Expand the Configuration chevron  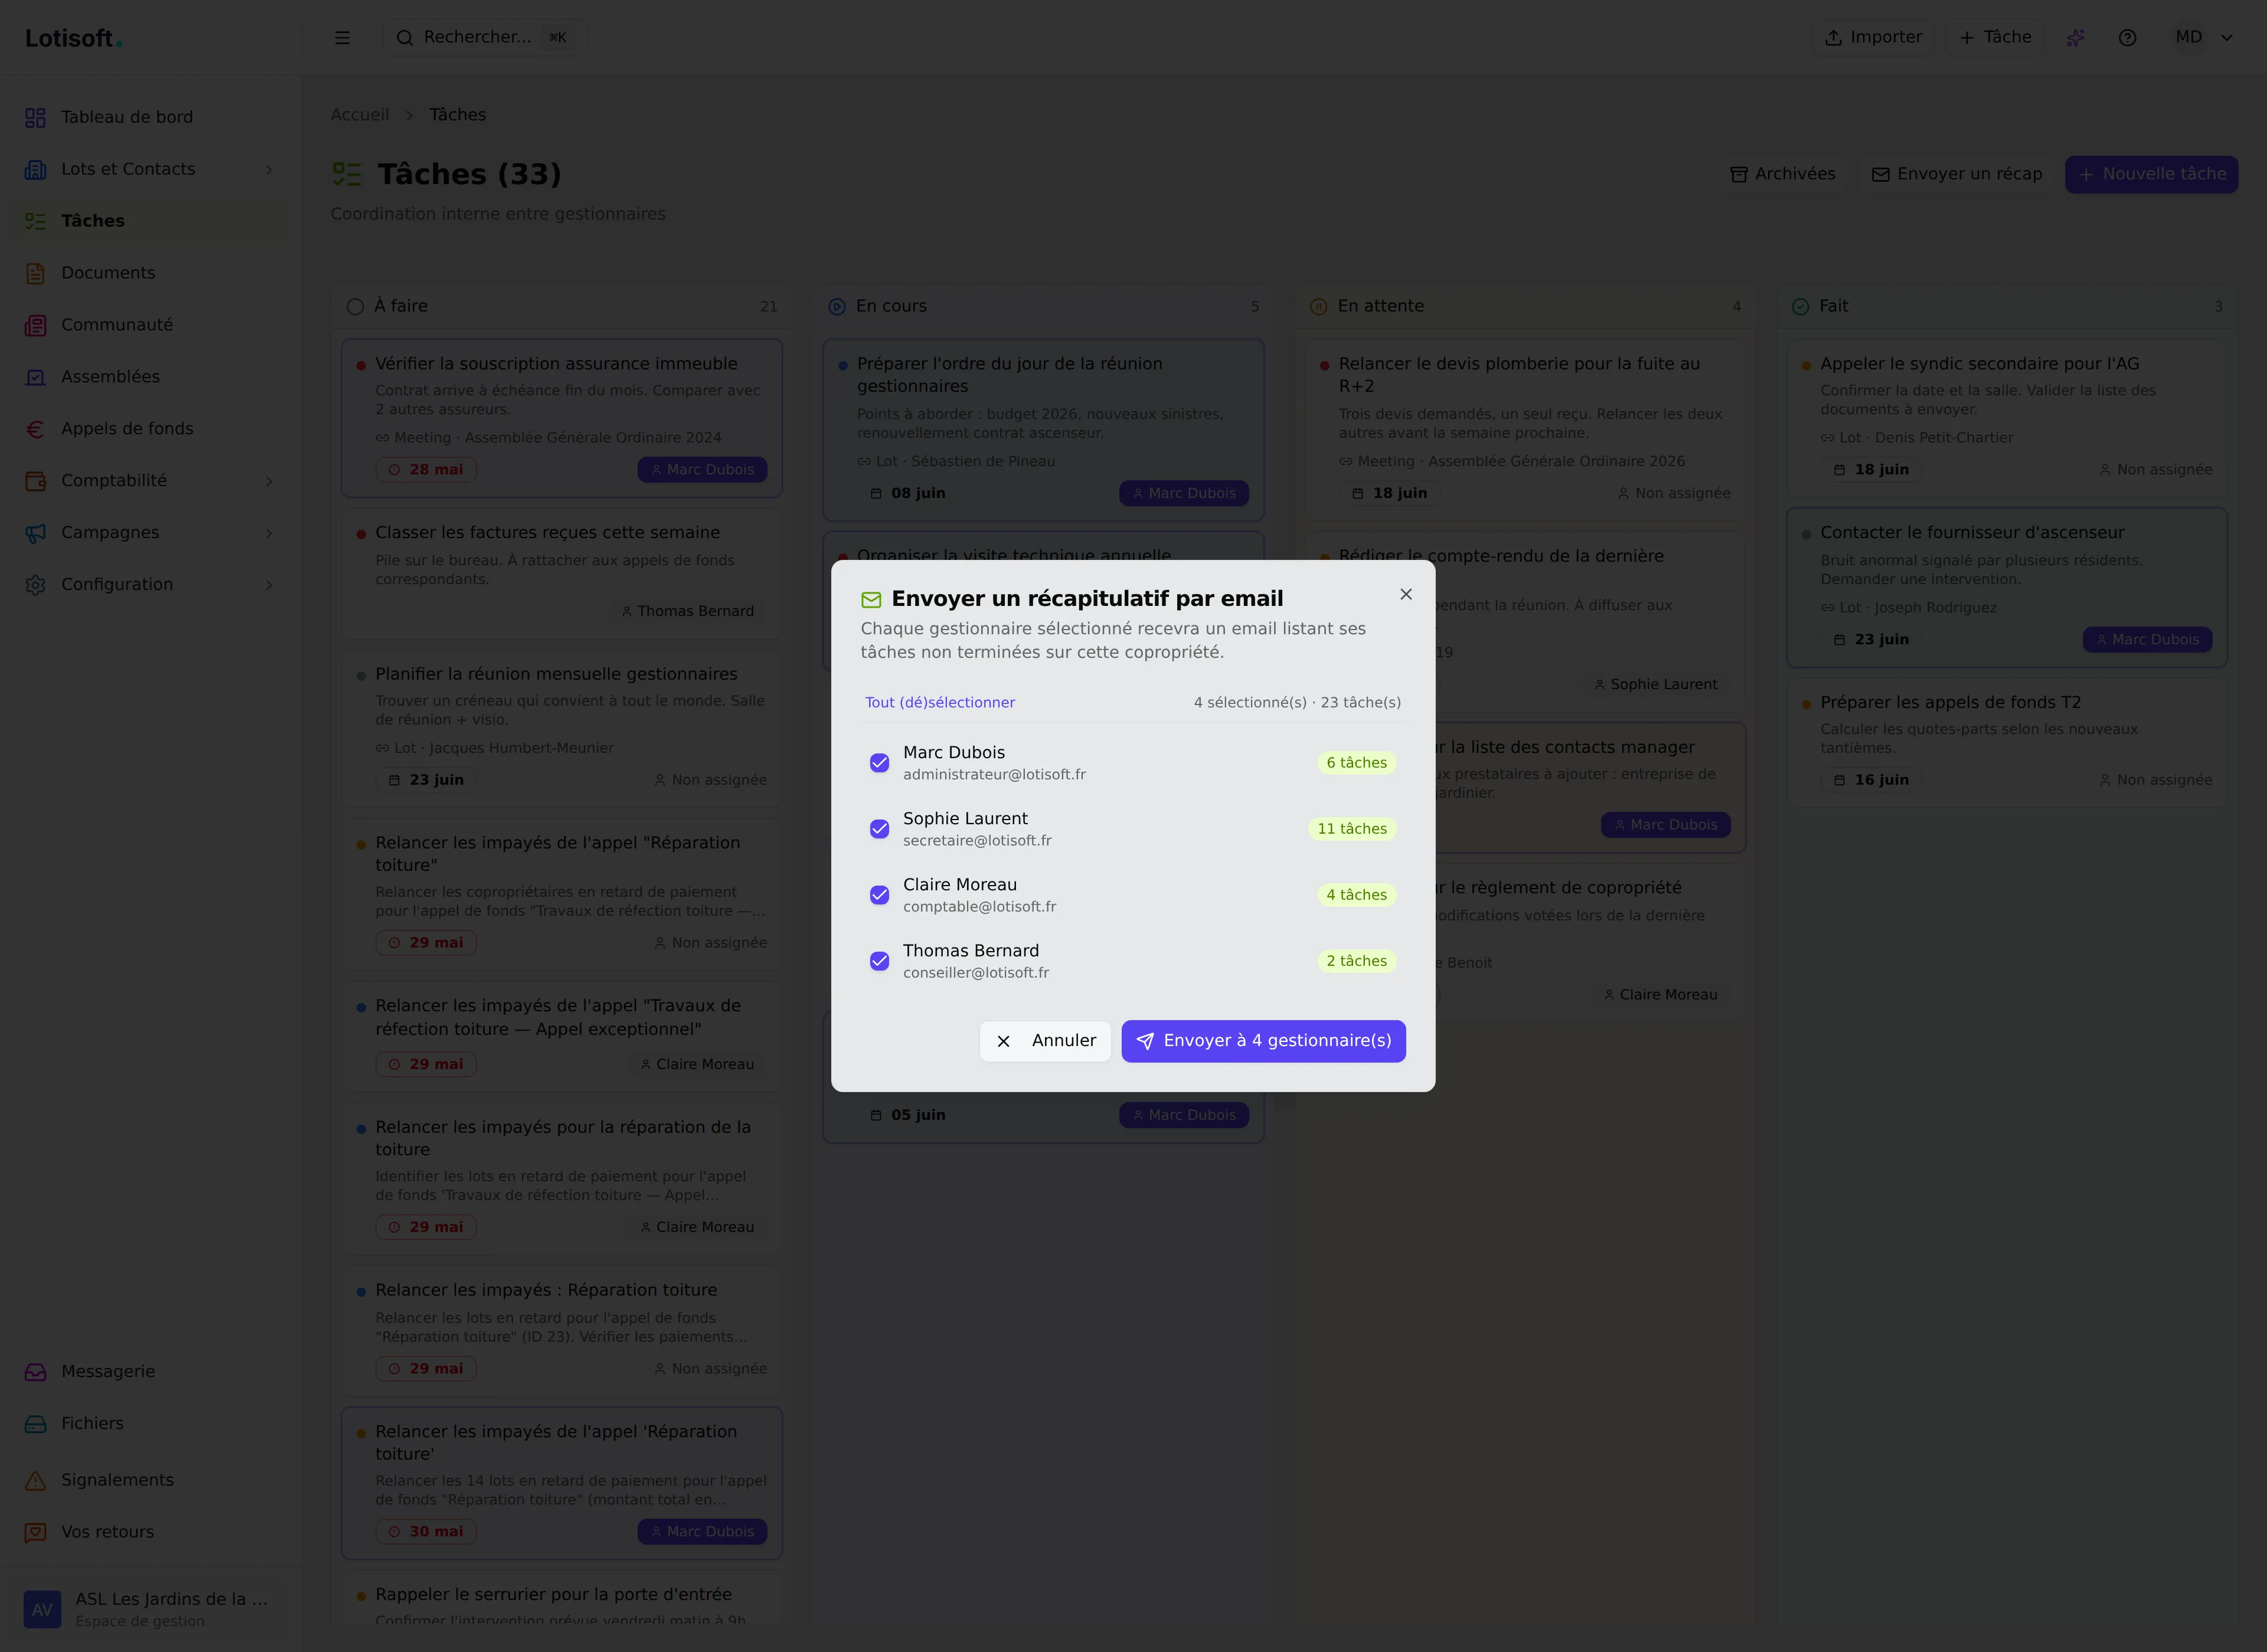click(268, 585)
